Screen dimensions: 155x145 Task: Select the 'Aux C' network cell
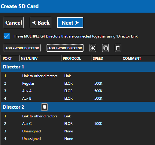(27, 124)
